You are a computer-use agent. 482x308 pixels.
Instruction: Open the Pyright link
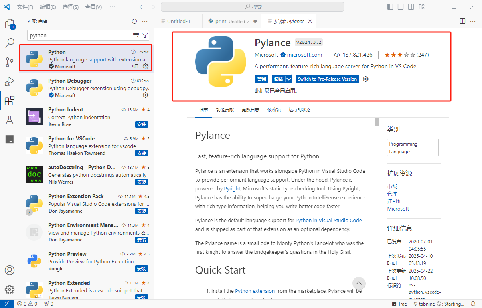coord(232,188)
